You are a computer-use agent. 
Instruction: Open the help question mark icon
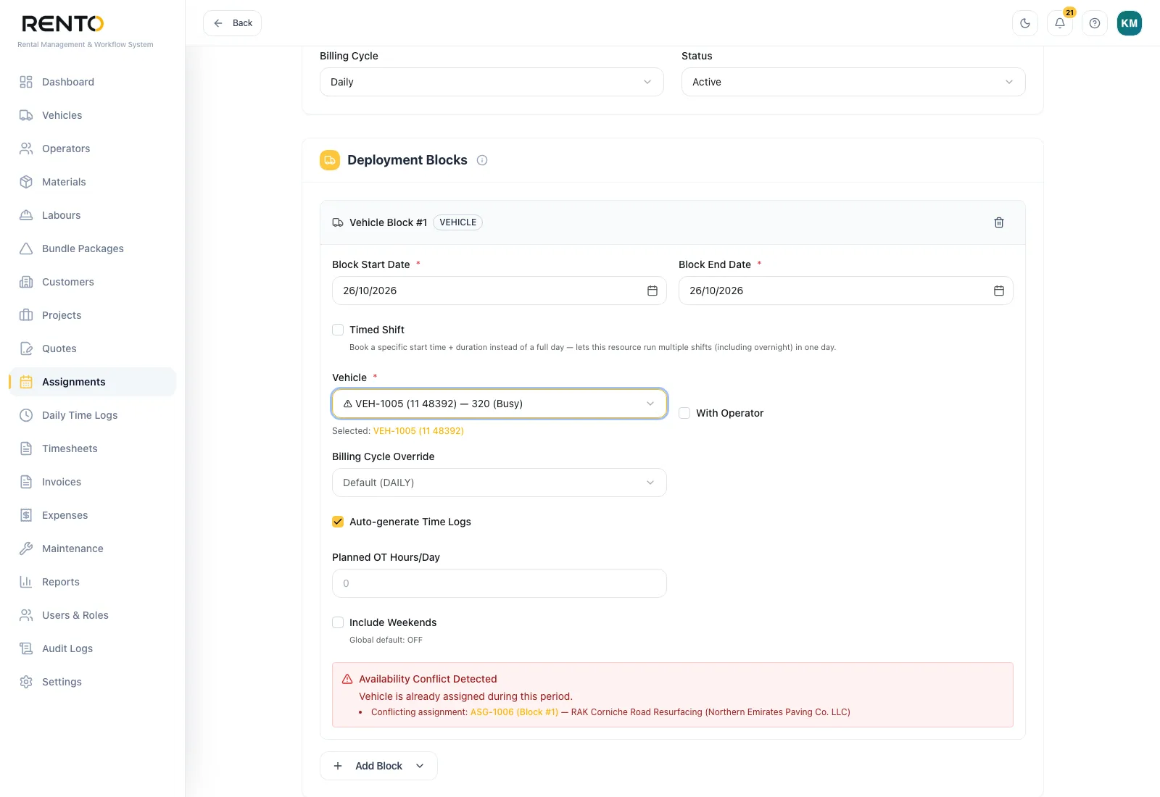1095,23
